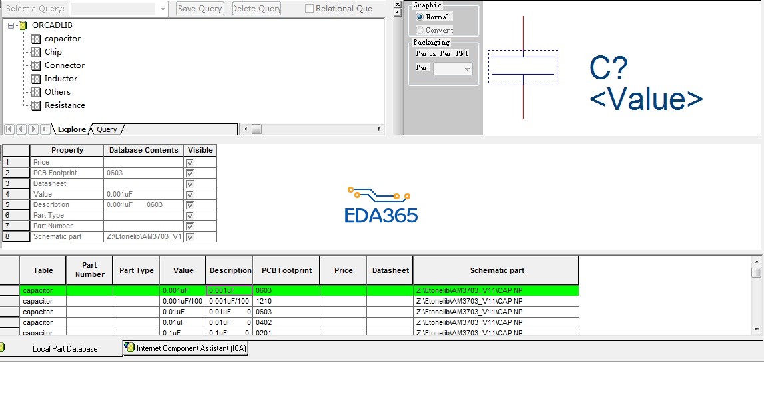Click the 0603 PCB Footprint property value
The width and height of the screenshot is (764, 409).
(143, 173)
